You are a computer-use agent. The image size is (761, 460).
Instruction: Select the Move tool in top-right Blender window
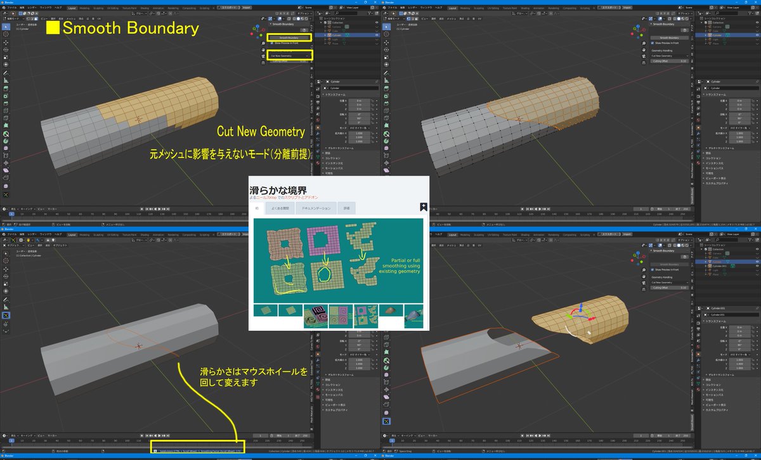[x=386, y=42]
